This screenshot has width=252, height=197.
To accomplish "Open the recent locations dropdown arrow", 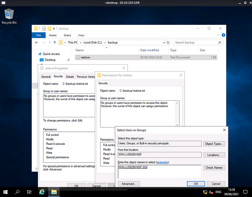I will (50, 42).
